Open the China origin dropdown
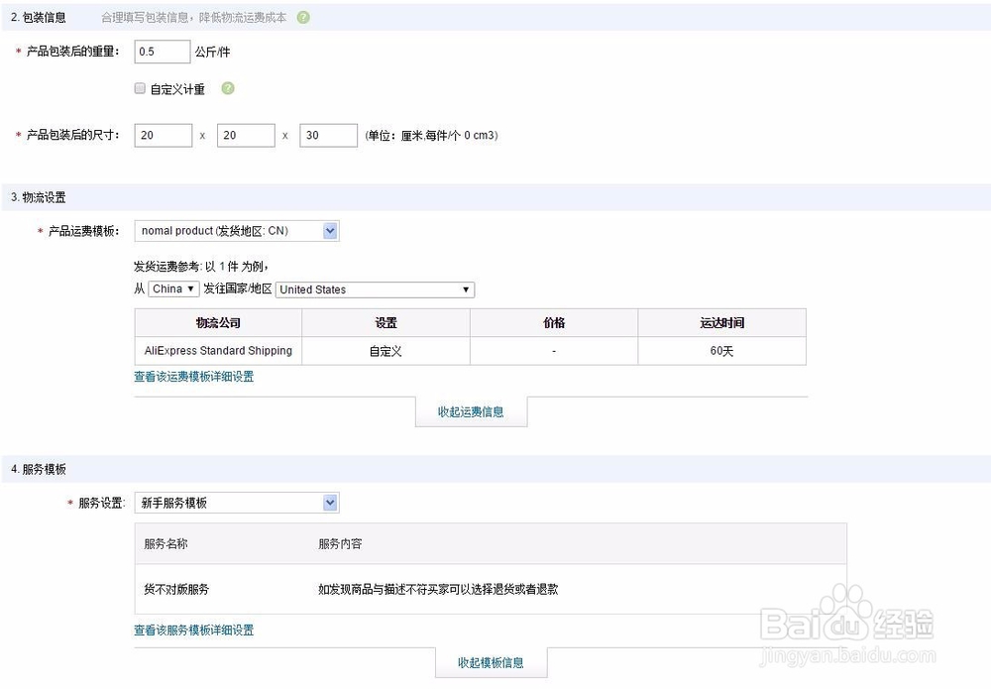 pyautogui.click(x=173, y=288)
